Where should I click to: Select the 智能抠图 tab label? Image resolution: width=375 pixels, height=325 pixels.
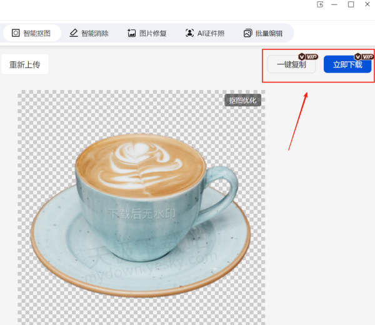tap(37, 34)
